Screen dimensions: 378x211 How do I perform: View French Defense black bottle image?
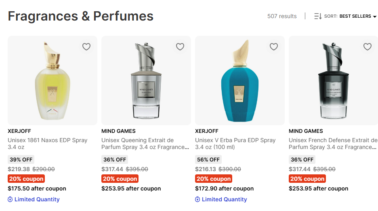pos(334,81)
